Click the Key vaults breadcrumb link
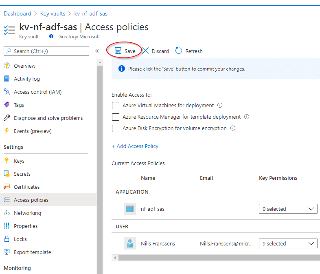Viewport: 320px width, 274px height. click(x=53, y=13)
